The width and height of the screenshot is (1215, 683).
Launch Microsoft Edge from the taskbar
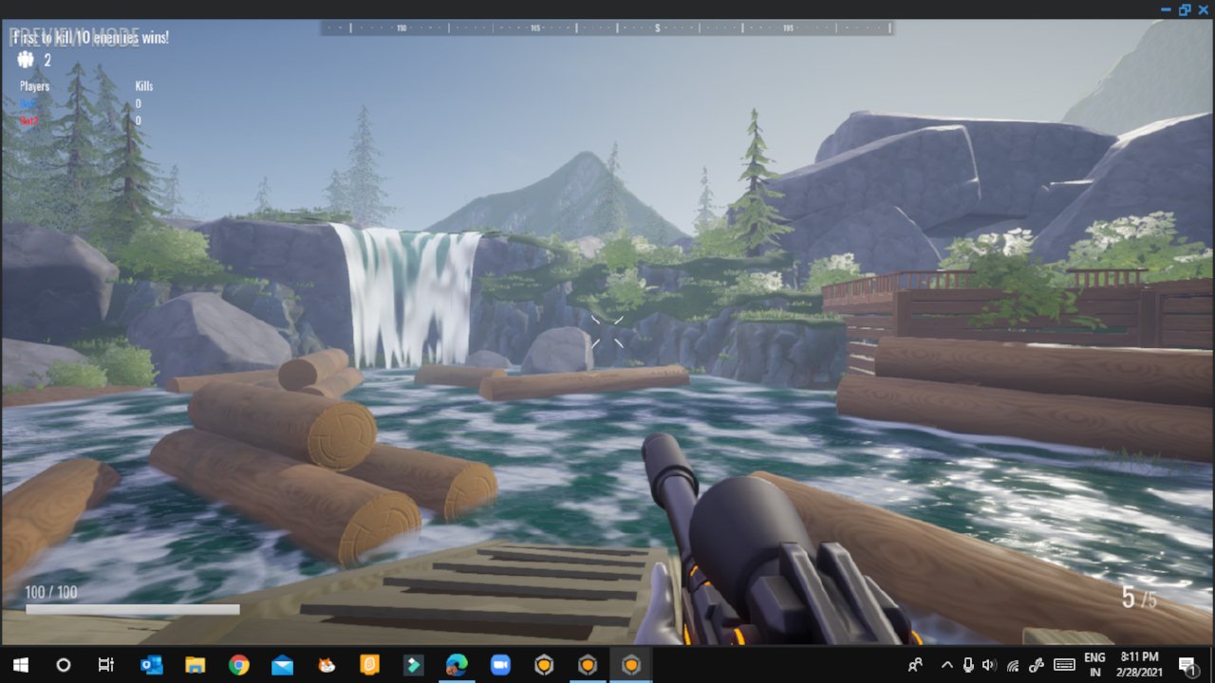pos(456,664)
